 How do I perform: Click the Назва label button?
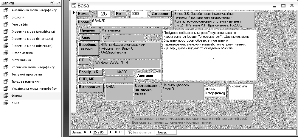tap(83, 22)
